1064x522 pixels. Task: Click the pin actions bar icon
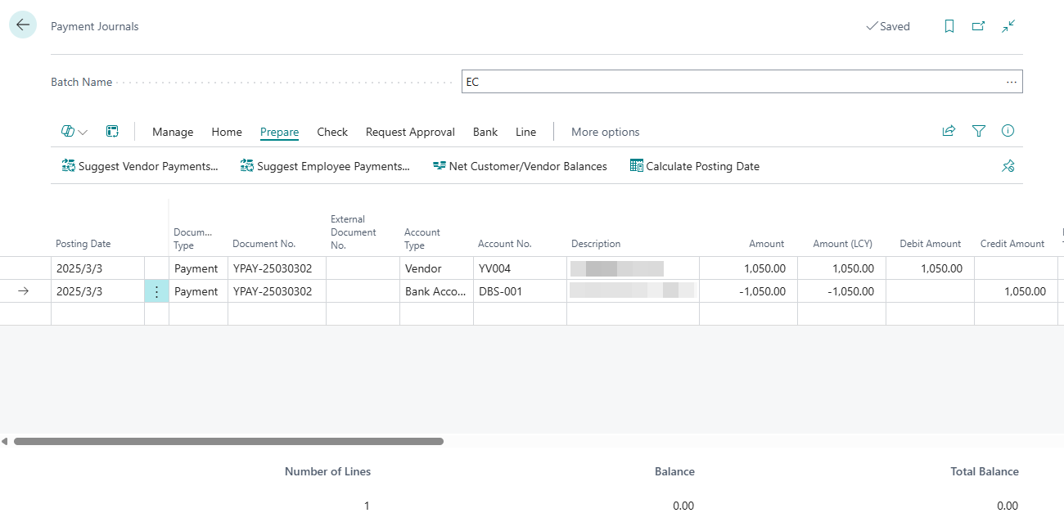pyautogui.click(x=1008, y=166)
